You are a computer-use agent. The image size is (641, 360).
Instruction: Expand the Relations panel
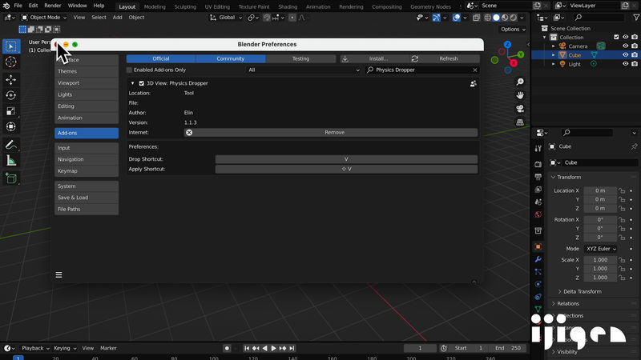pos(568,304)
